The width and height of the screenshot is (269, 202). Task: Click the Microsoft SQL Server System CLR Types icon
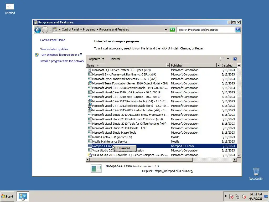coord(90,70)
